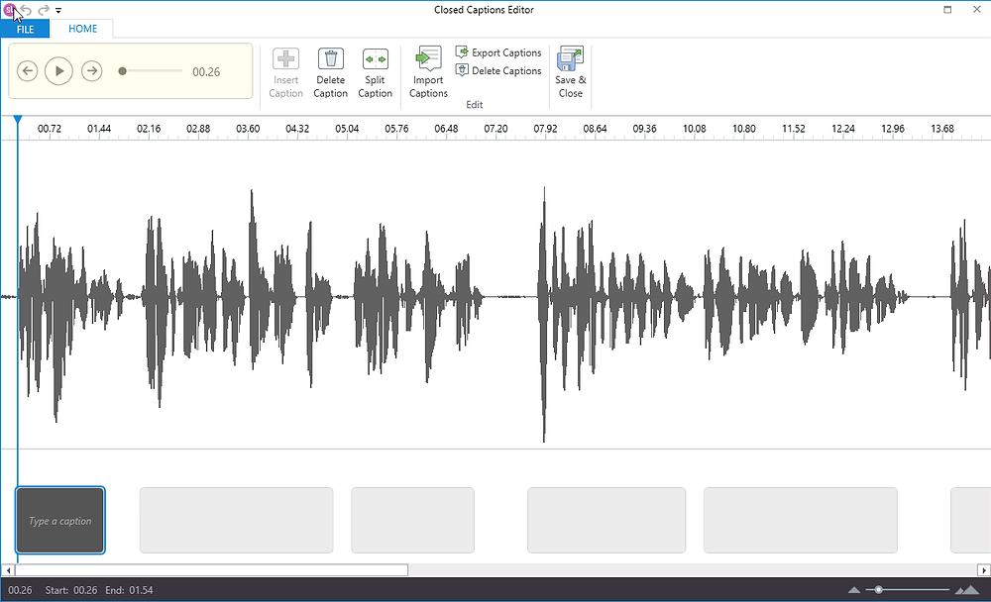Select the fourth caption block on the timeline

pos(606,521)
